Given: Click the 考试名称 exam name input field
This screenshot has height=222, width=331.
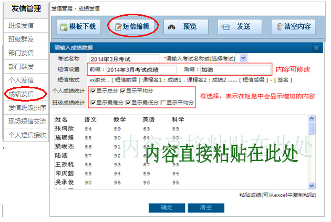Looking at the screenshot, I should pos(124,58).
